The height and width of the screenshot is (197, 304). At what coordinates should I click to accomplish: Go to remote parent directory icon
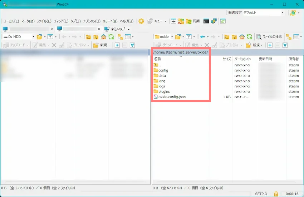coord(227,37)
